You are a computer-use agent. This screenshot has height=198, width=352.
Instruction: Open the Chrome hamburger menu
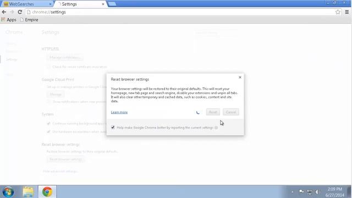pyautogui.click(x=347, y=12)
